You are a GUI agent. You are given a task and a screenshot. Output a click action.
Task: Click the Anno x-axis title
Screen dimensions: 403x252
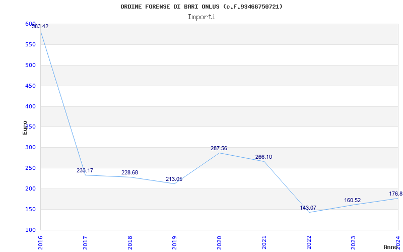click(x=391, y=247)
